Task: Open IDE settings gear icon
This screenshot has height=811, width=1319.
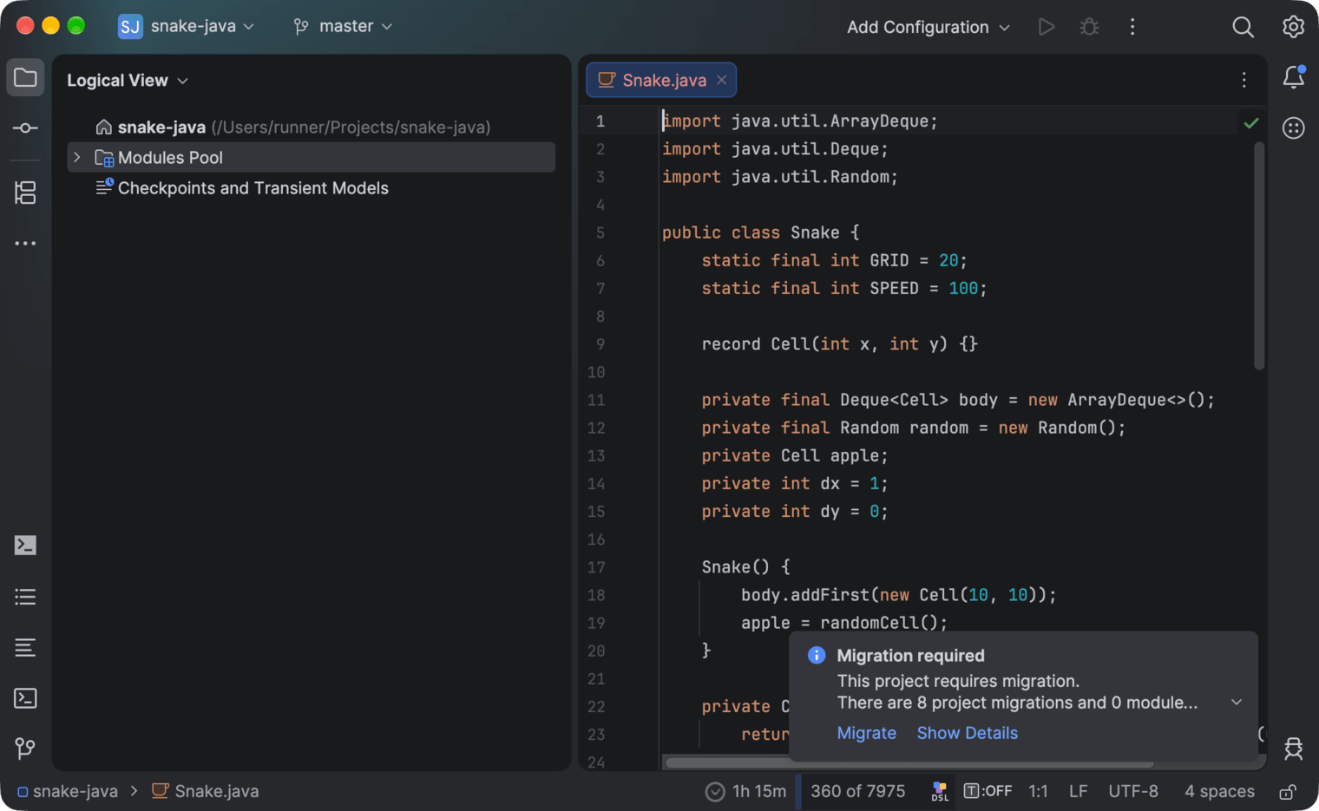Action: pos(1293,27)
